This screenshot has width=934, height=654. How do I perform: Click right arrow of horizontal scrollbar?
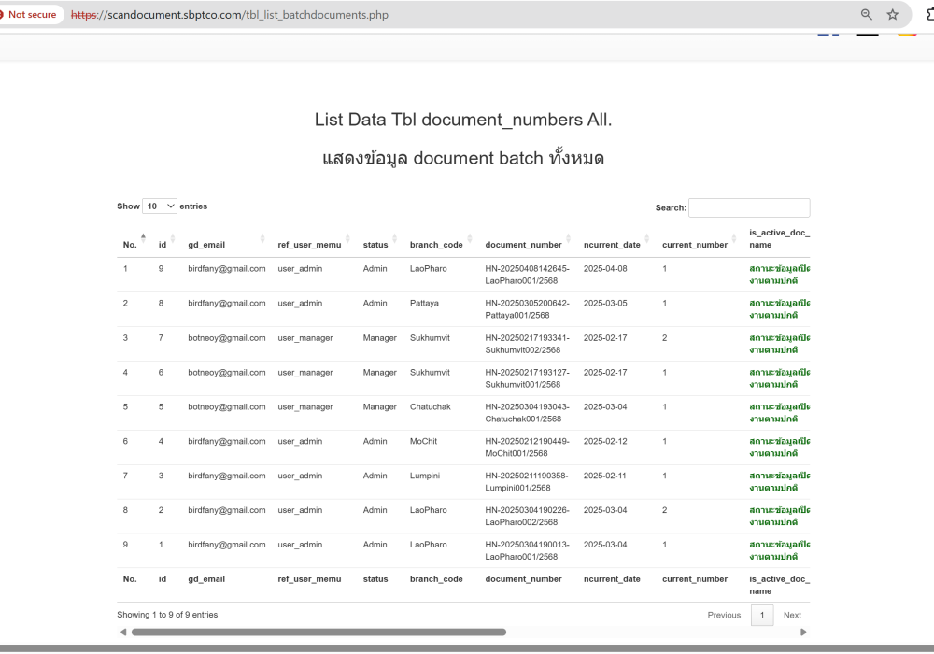coord(804,633)
